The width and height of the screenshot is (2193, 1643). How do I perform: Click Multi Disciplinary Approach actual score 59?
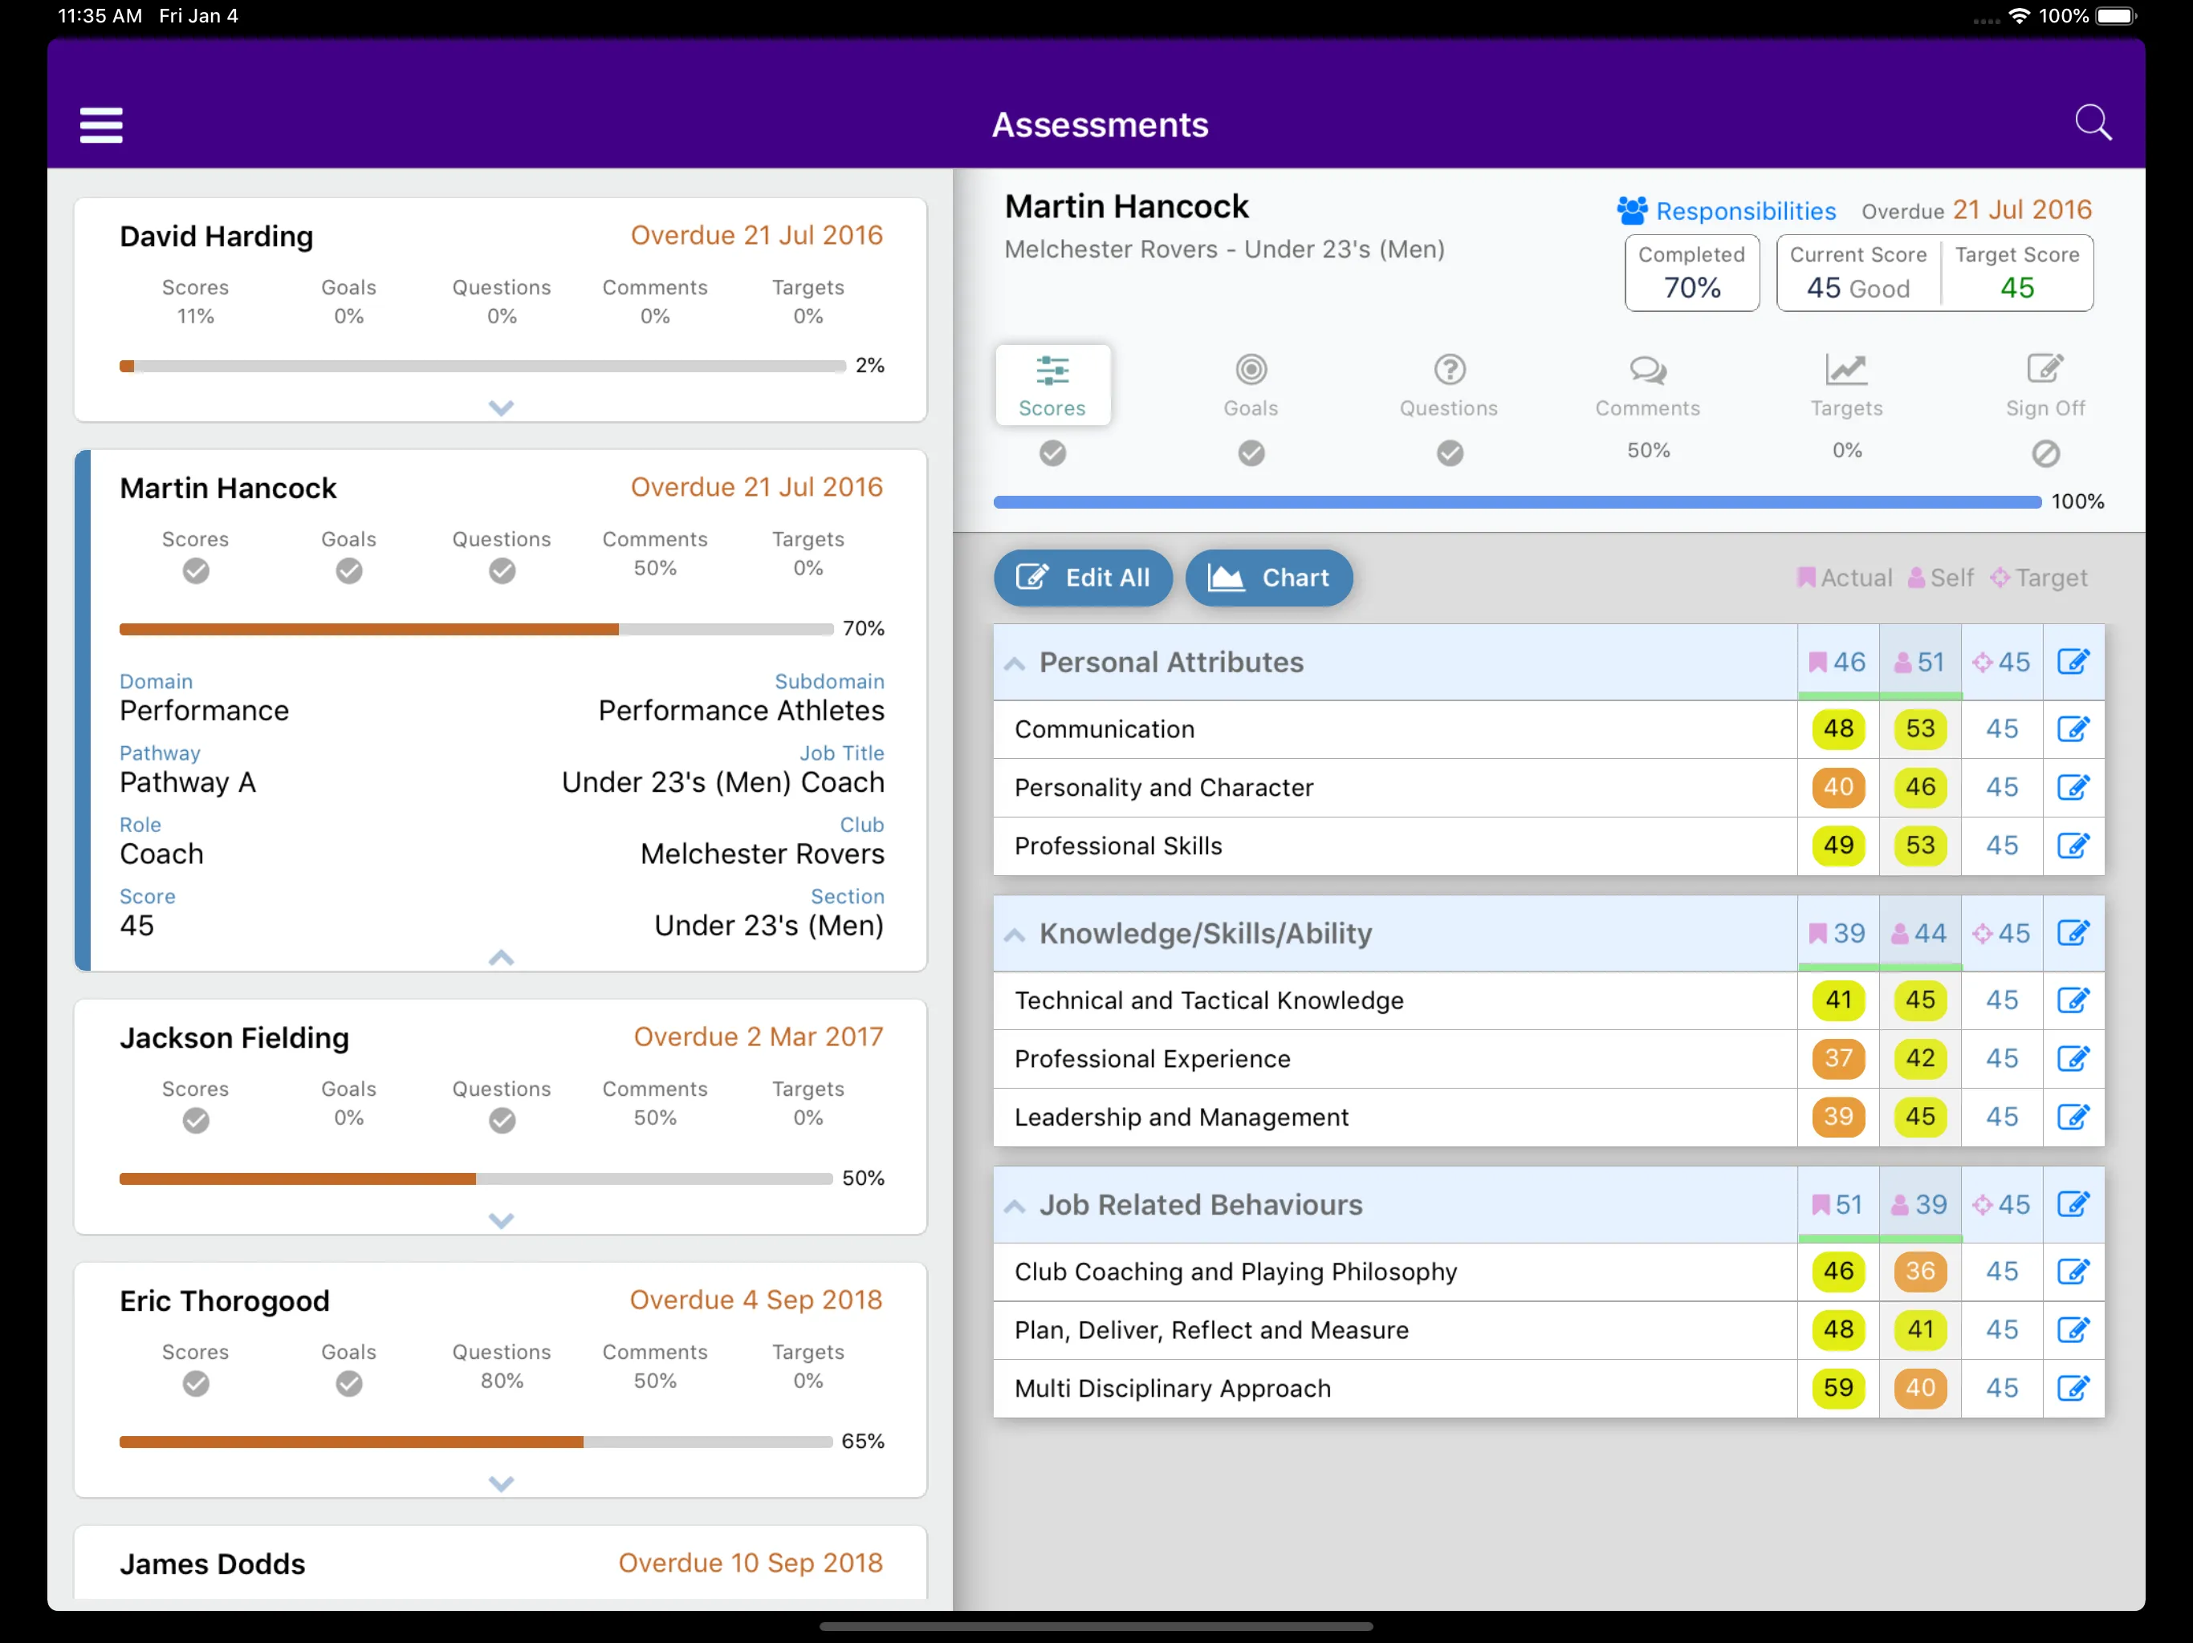pyautogui.click(x=1838, y=1389)
